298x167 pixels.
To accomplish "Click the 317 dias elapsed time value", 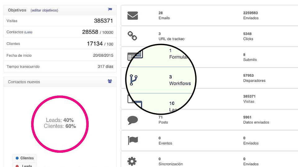I will pos(106,66).
